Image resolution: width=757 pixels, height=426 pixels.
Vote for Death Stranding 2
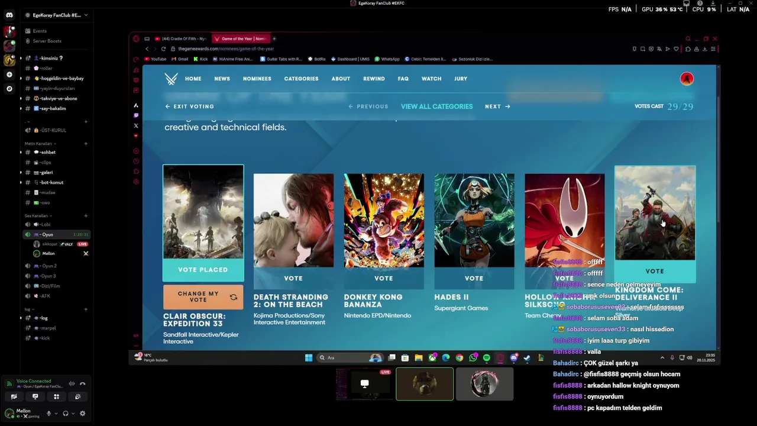pos(293,278)
